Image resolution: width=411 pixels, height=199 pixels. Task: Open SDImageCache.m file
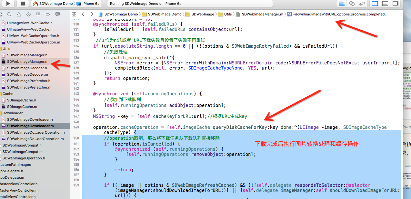(22, 107)
